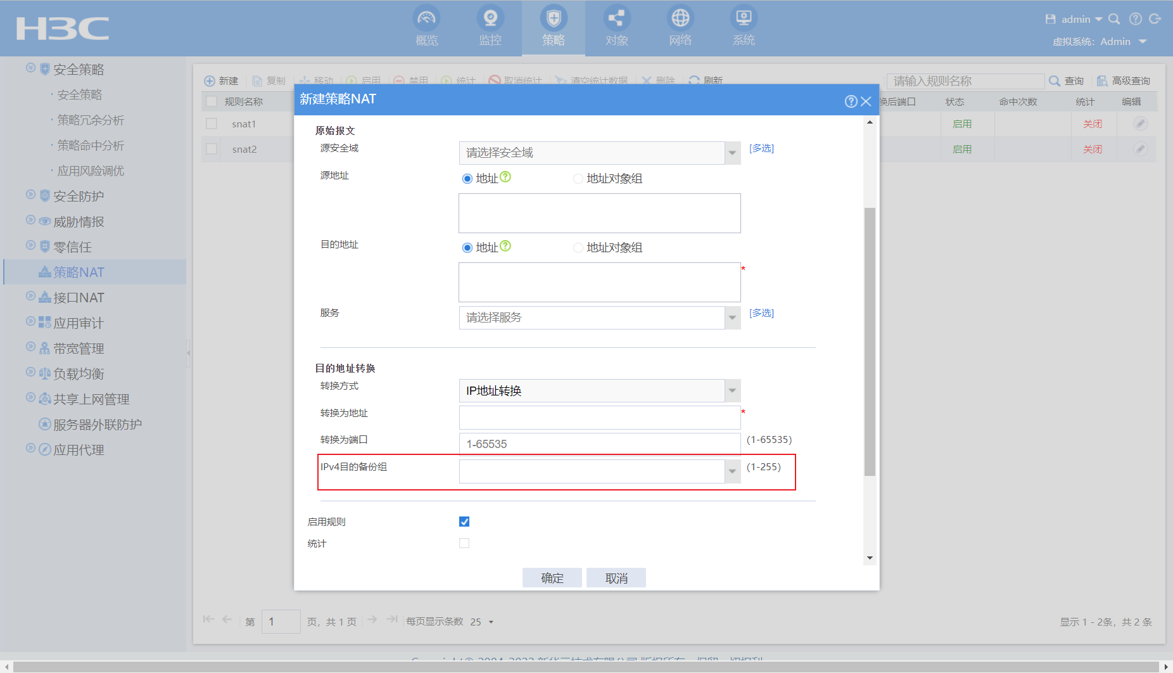
Task: Click the 目的地址 address text box
Action: (x=599, y=282)
